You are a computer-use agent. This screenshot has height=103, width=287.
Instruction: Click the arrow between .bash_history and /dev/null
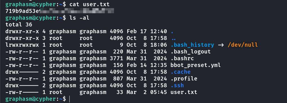[220, 45]
